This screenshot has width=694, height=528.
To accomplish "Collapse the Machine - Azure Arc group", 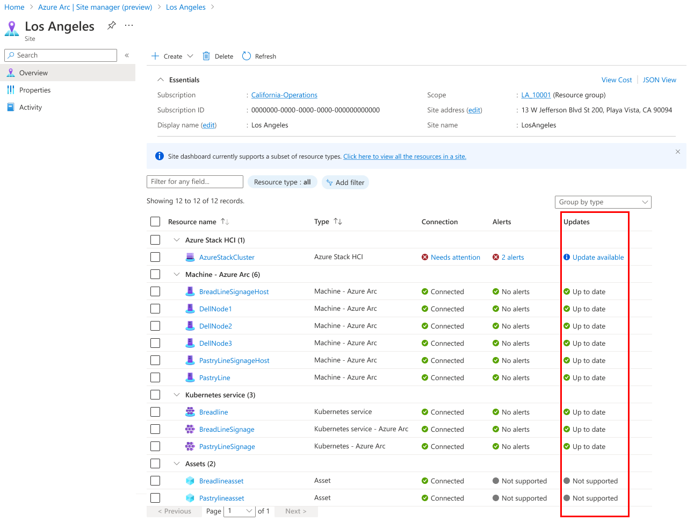I will (177, 274).
